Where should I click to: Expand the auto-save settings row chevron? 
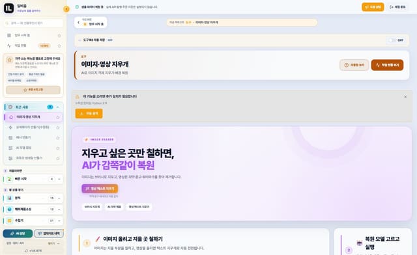[79, 40]
